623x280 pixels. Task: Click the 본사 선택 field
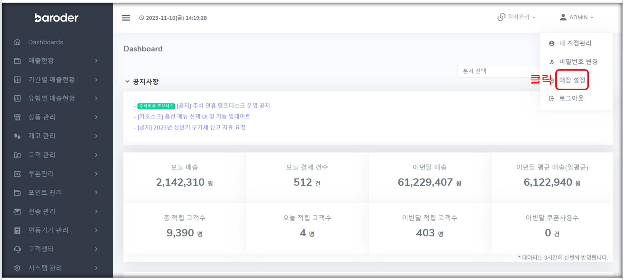tap(498, 71)
